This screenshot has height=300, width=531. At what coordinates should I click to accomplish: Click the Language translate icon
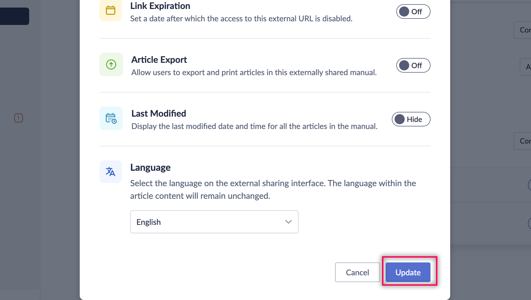coord(111,172)
